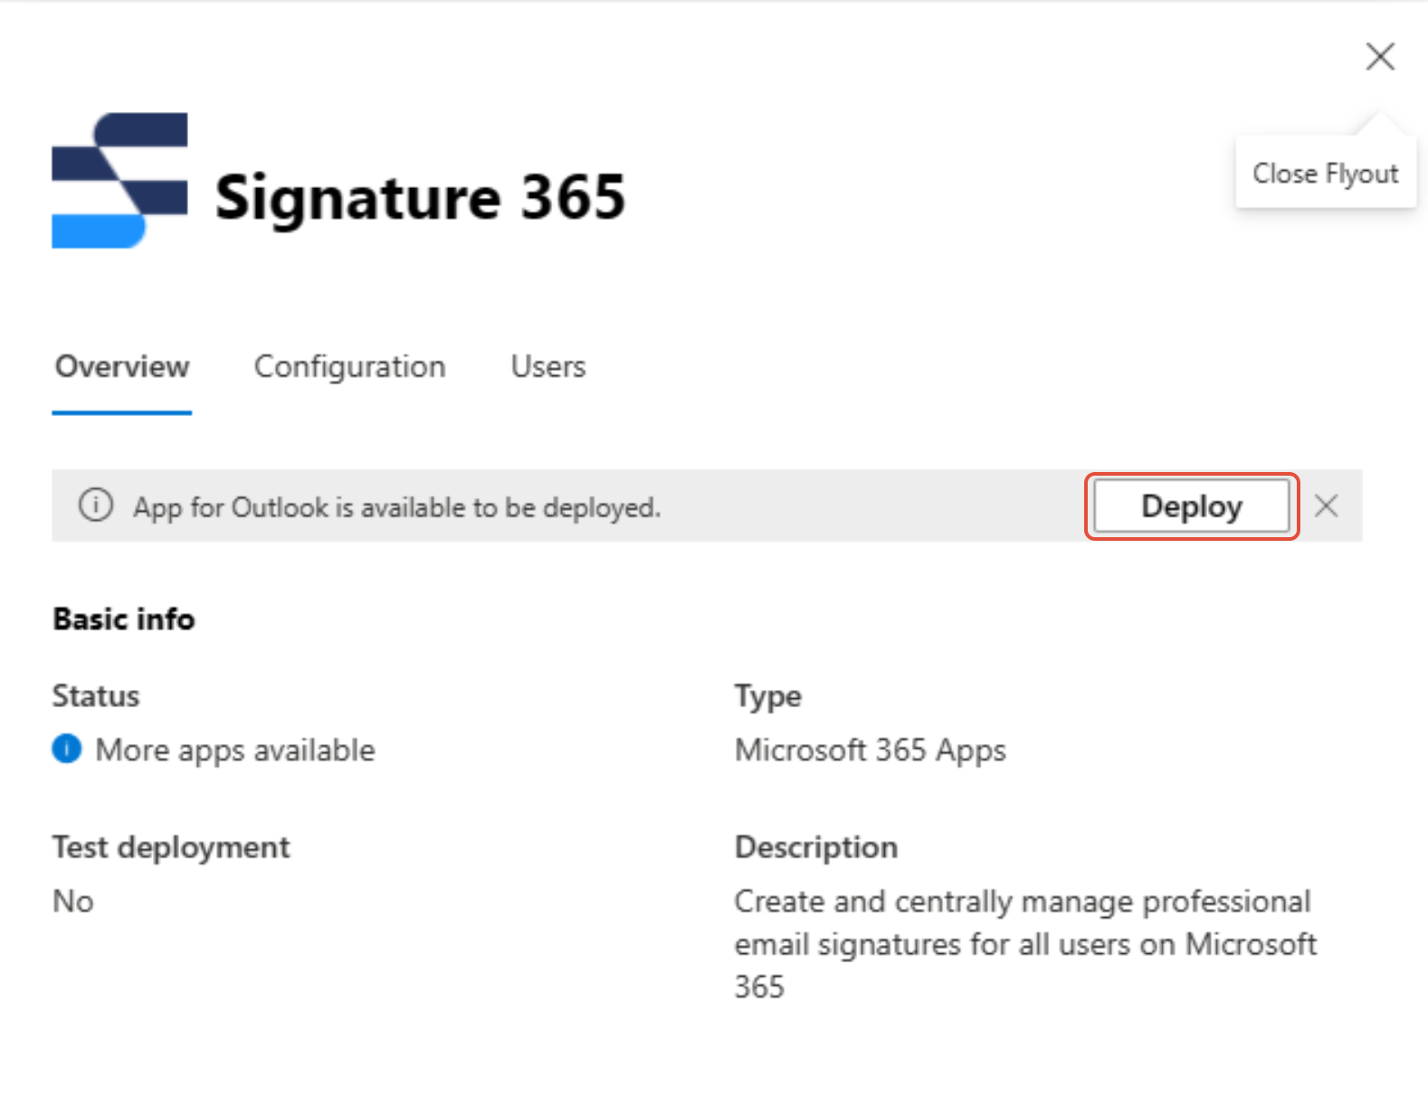Click the blue status info icon

tap(67, 749)
